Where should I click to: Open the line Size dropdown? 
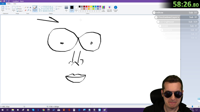point(66,8)
